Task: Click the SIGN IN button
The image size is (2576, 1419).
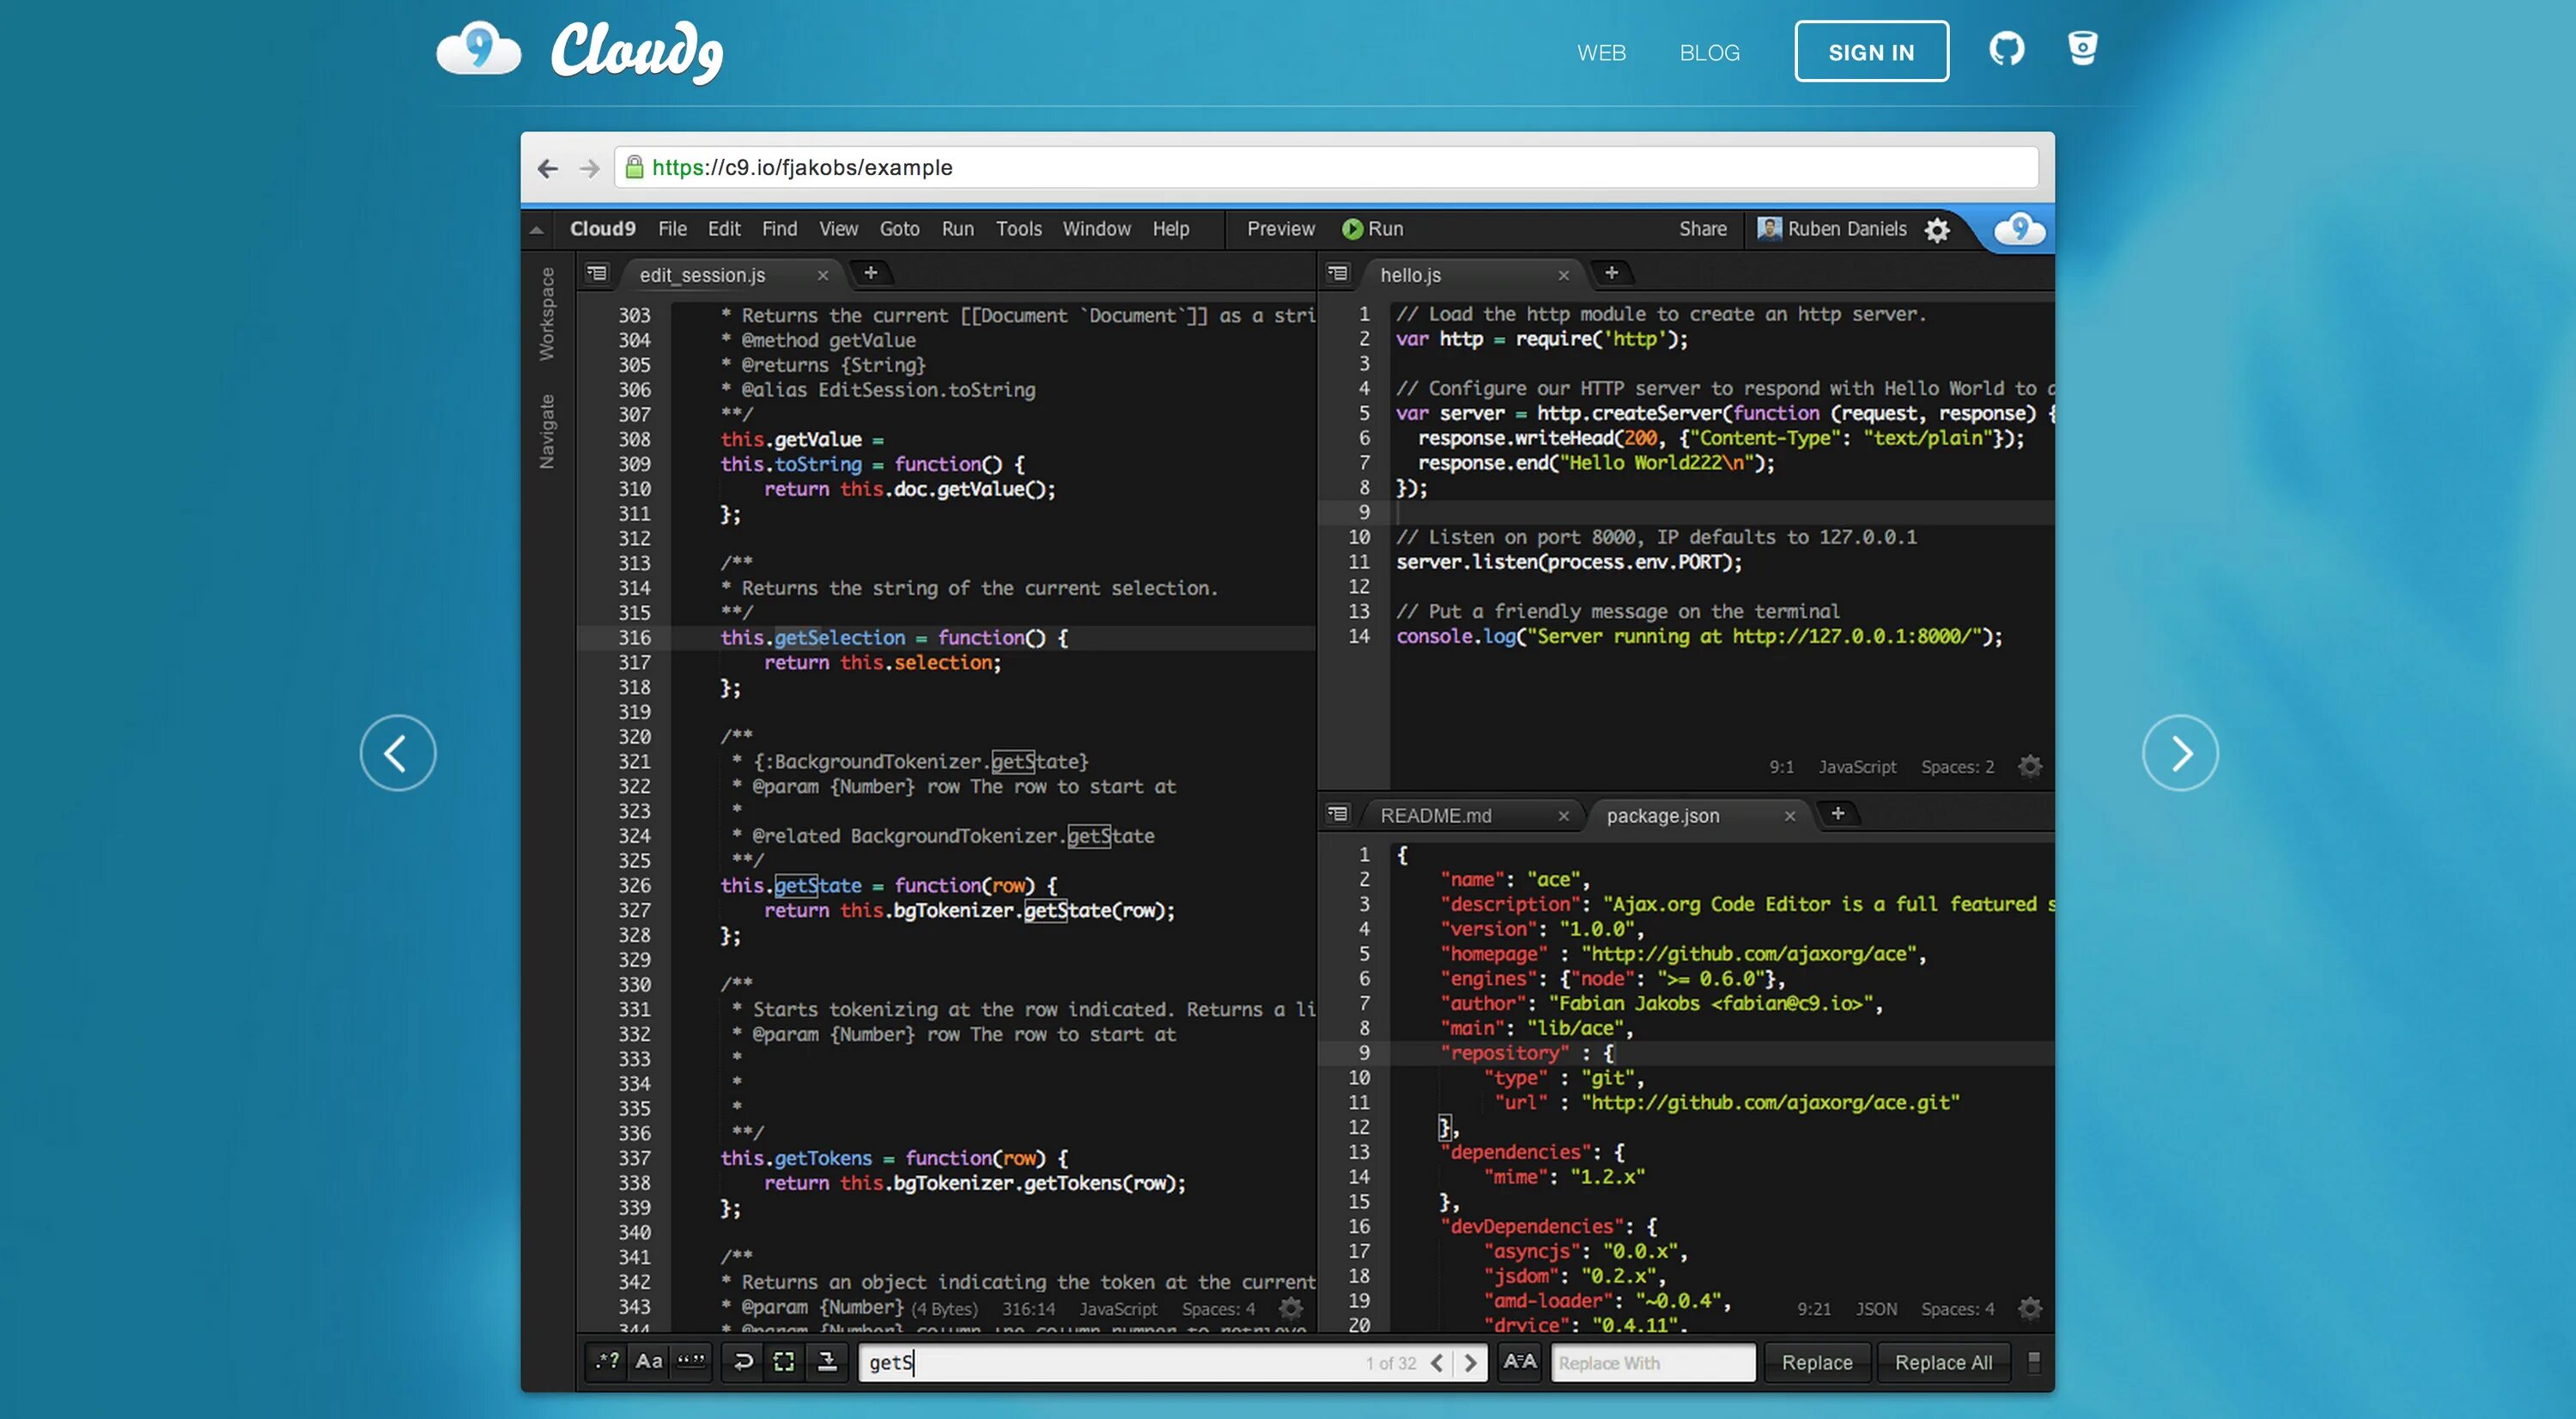Action: (1872, 51)
